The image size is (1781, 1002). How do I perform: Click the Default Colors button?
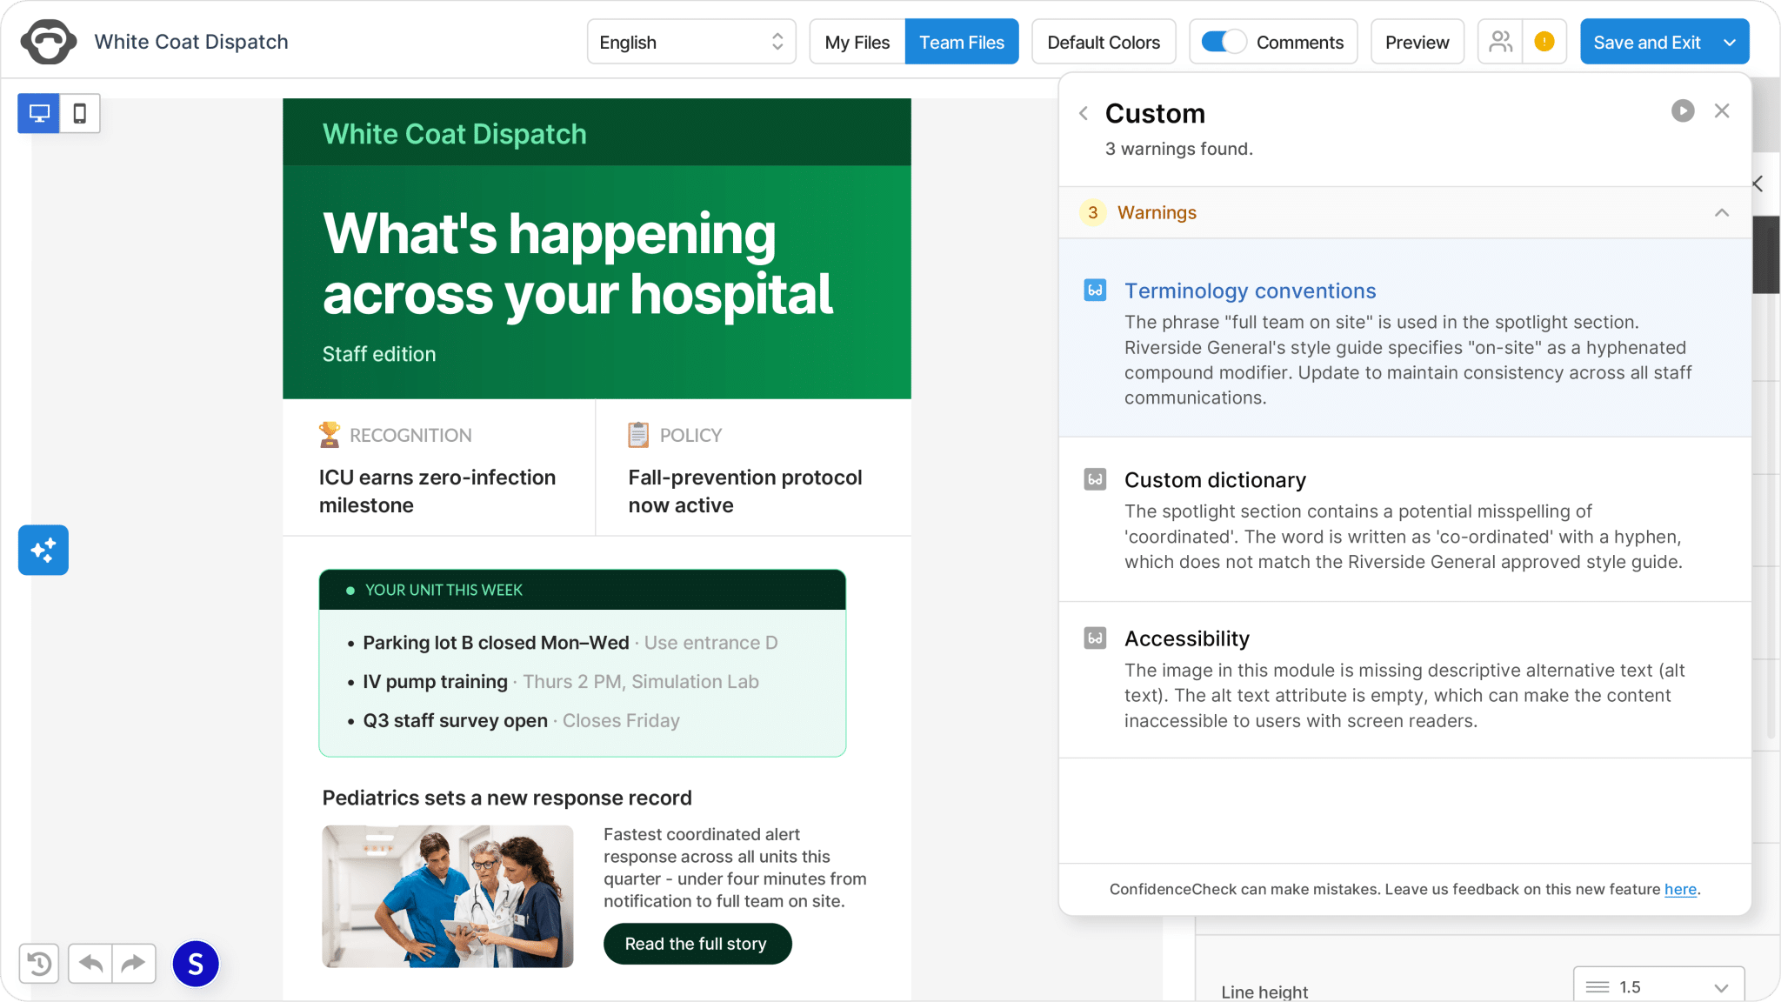(x=1104, y=42)
